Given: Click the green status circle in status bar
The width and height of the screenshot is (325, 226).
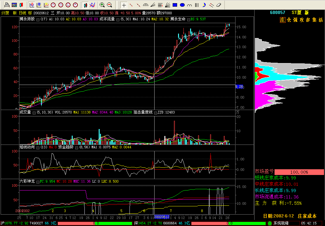Looking at the screenshot, I should (x=270, y=223).
